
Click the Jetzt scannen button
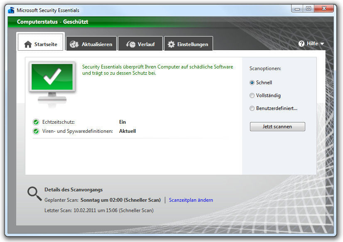coord(277,127)
